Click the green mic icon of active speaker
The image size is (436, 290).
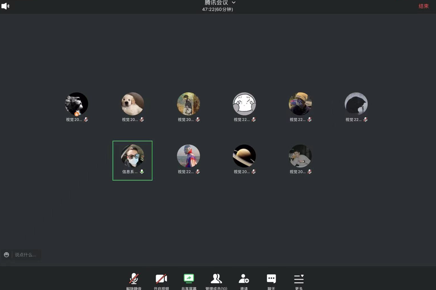coord(142,172)
